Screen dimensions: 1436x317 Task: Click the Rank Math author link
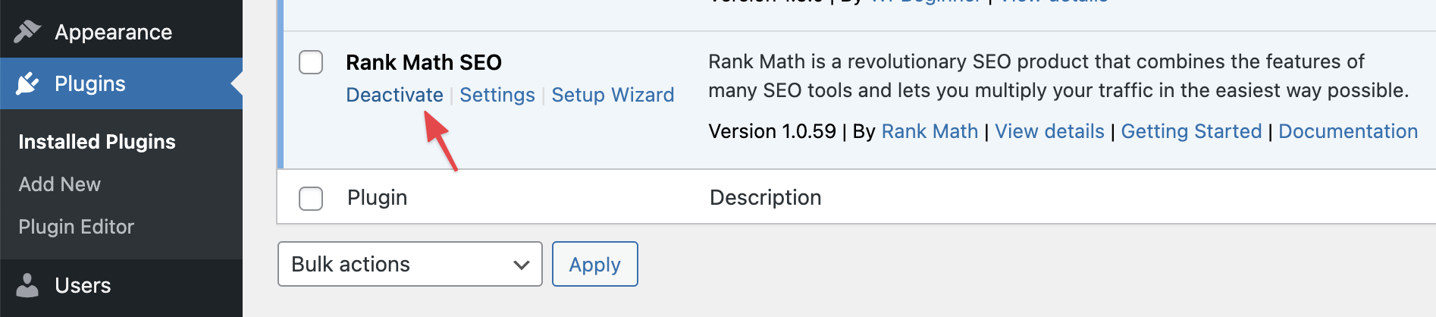coord(929,131)
